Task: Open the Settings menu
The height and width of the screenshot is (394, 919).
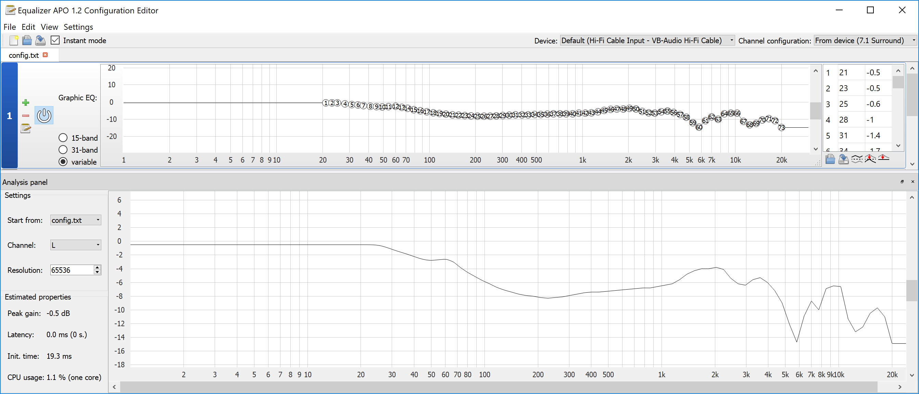Action: click(x=78, y=27)
